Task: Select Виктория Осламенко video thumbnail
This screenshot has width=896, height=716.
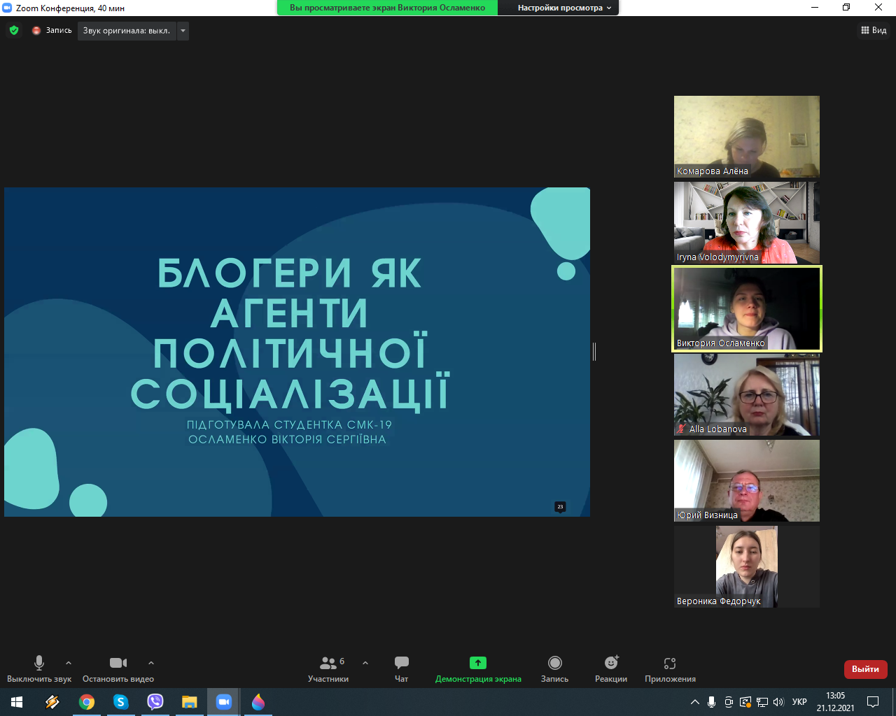Action: [747, 308]
